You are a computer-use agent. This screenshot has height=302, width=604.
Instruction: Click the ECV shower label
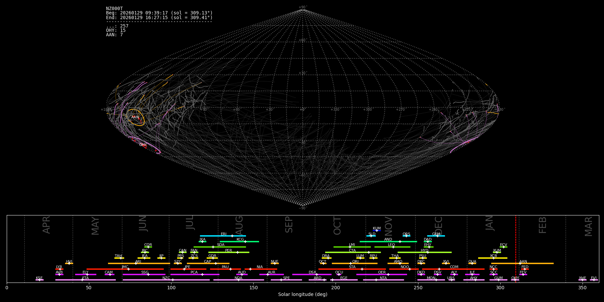click(x=503, y=245)
